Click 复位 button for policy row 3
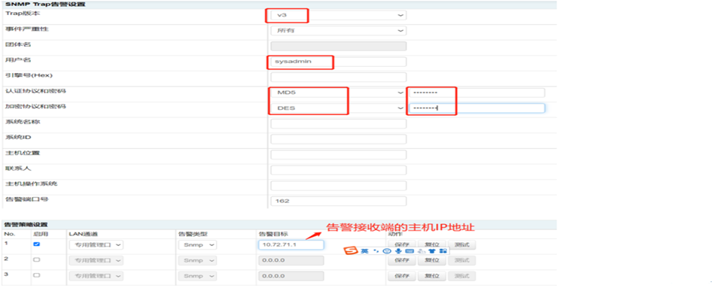This screenshot has width=713, height=288. pyautogui.click(x=431, y=276)
